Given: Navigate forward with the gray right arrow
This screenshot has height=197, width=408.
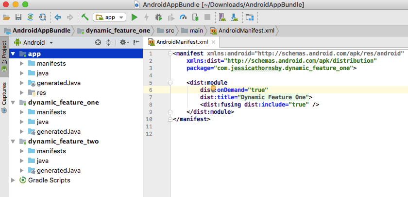Looking at the screenshot, I should click(70, 18).
